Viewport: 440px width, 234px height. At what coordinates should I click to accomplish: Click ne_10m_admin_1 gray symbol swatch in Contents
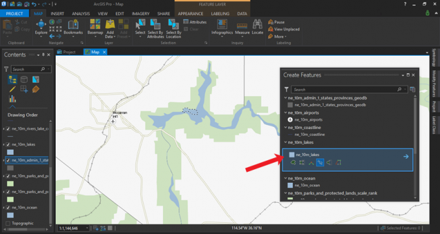click(x=10, y=168)
